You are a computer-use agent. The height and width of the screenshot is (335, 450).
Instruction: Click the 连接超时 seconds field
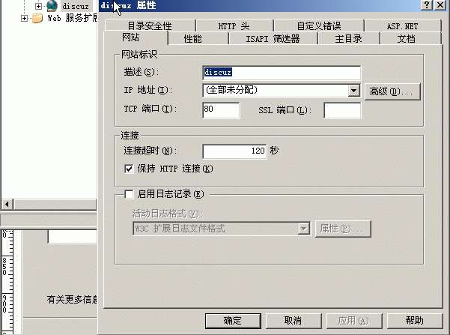pos(234,151)
